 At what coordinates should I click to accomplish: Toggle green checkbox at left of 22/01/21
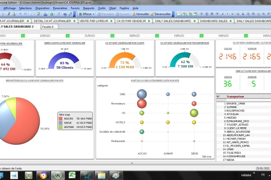(x=23, y=36)
